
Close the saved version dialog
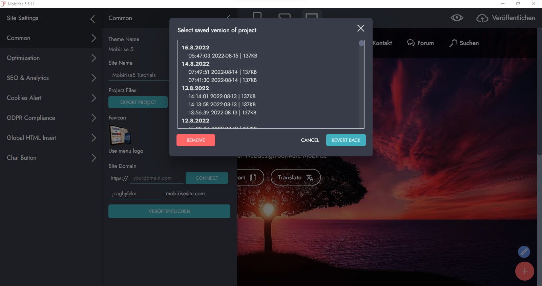coord(360,28)
